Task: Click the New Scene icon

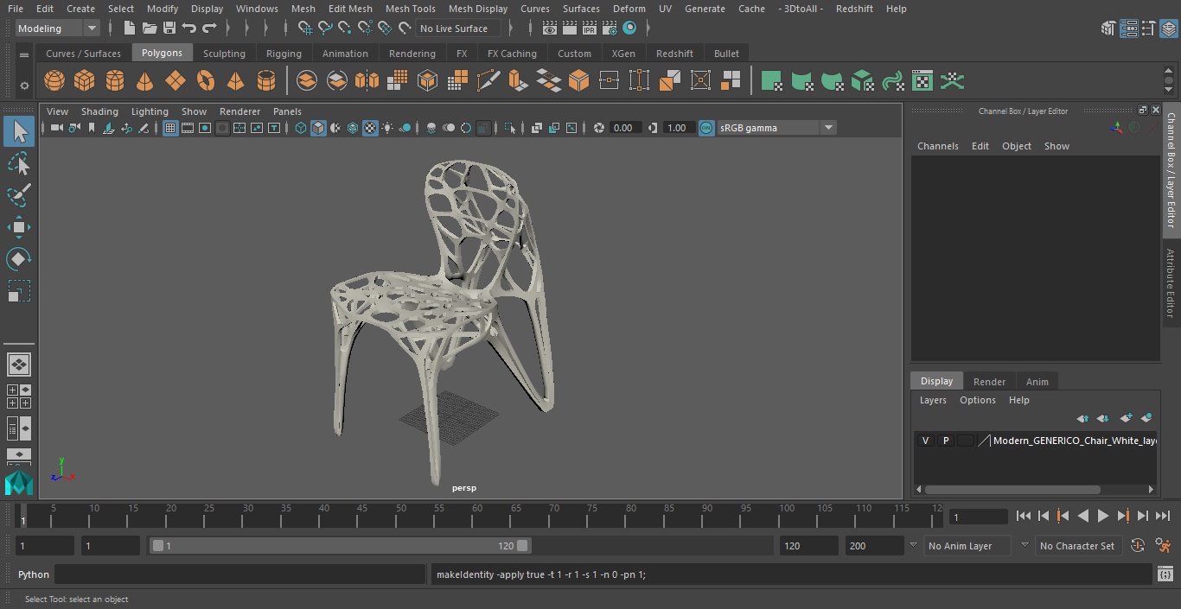Action: [x=129, y=29]
